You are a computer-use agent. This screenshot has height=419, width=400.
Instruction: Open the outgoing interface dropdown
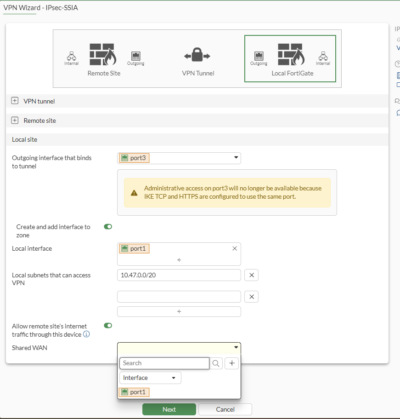(179, 158)
